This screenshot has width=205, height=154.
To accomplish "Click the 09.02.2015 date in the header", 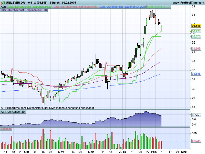I will click(69, 3).
